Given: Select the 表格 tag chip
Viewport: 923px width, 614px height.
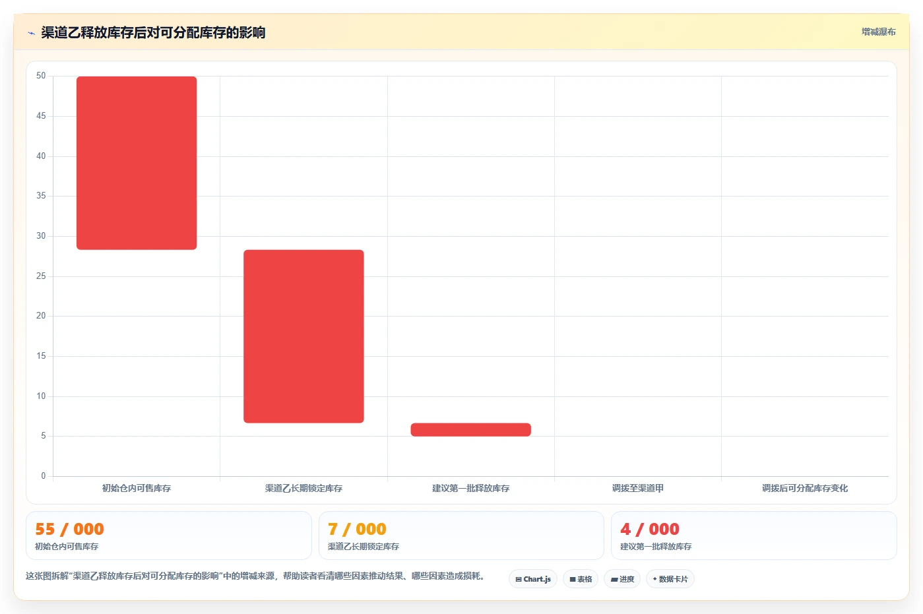Looking at the screenshot, I should 581,579.
